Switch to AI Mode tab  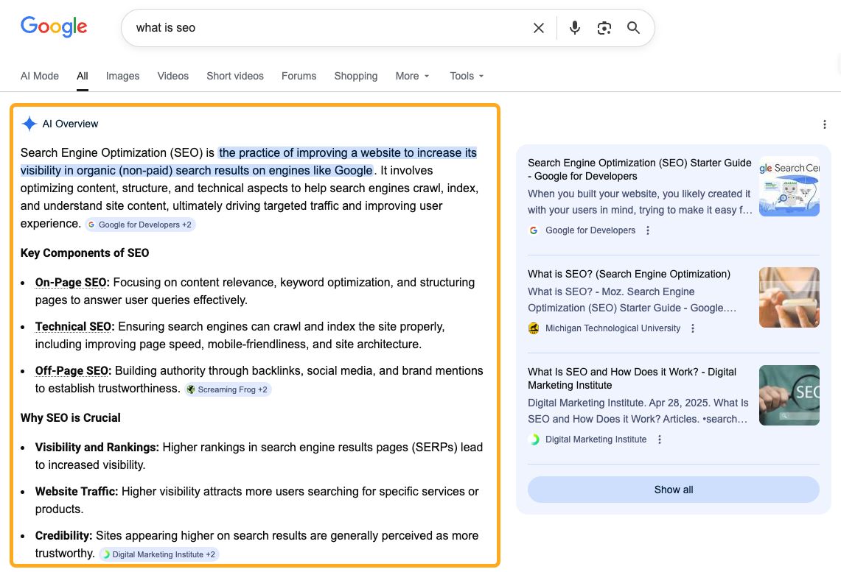(x=40, y=76)
